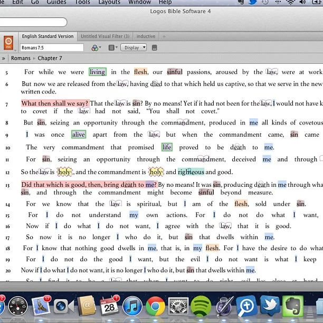Click the Wi-Fi status icon

click(x=290, y=2)
